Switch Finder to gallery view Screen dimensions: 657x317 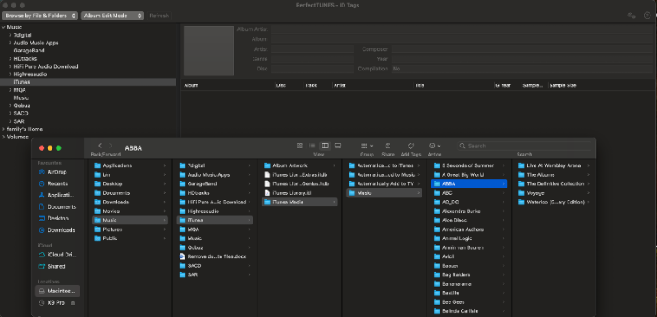338,146
